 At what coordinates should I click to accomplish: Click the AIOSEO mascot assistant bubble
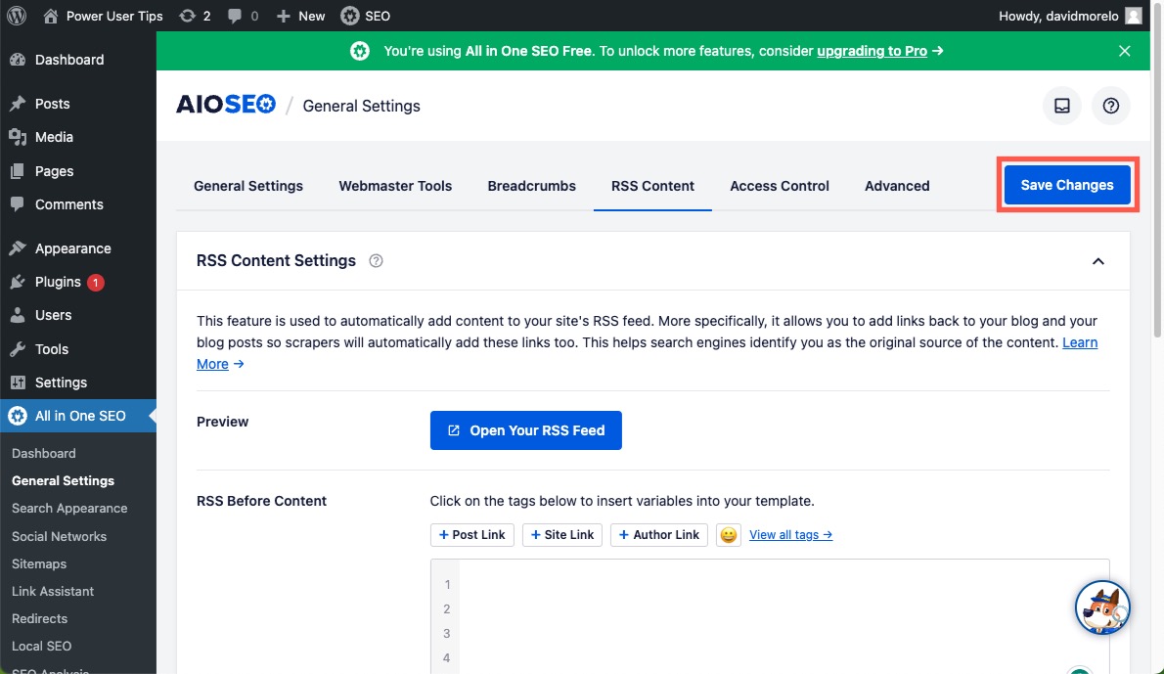[x=1102, y=607]
